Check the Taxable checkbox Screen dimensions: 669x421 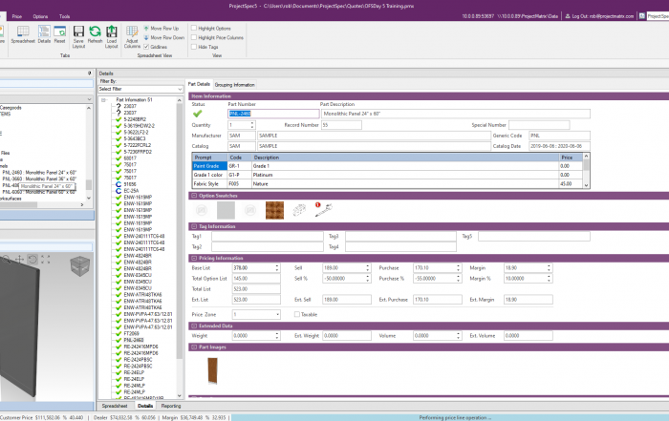point(297,314)
